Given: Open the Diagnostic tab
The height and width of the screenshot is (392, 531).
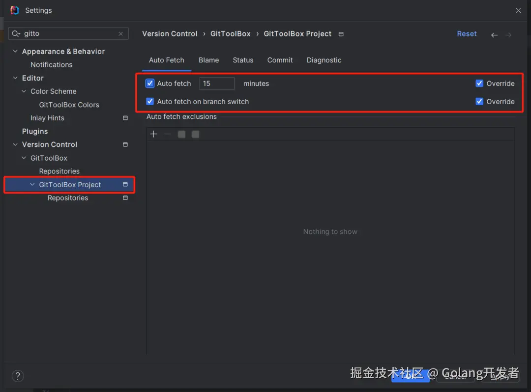Looking at the screenshot, I should (324, 60).
